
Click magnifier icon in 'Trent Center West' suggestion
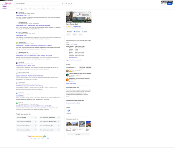point(36,117)
